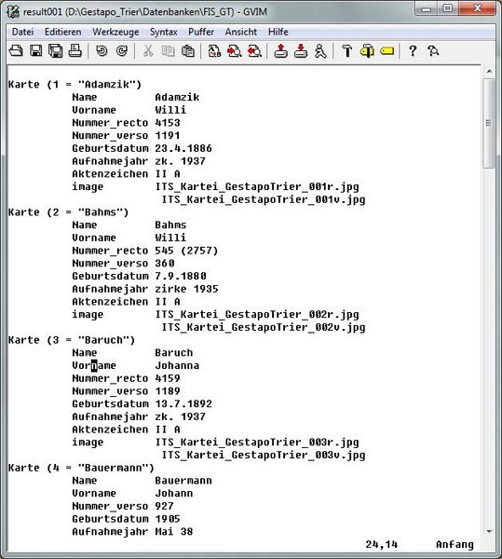Image resolution: width=502 pixels, height=559 pixels.
Task: Click the Find Next toolbar icon
Action: (234, 51)
